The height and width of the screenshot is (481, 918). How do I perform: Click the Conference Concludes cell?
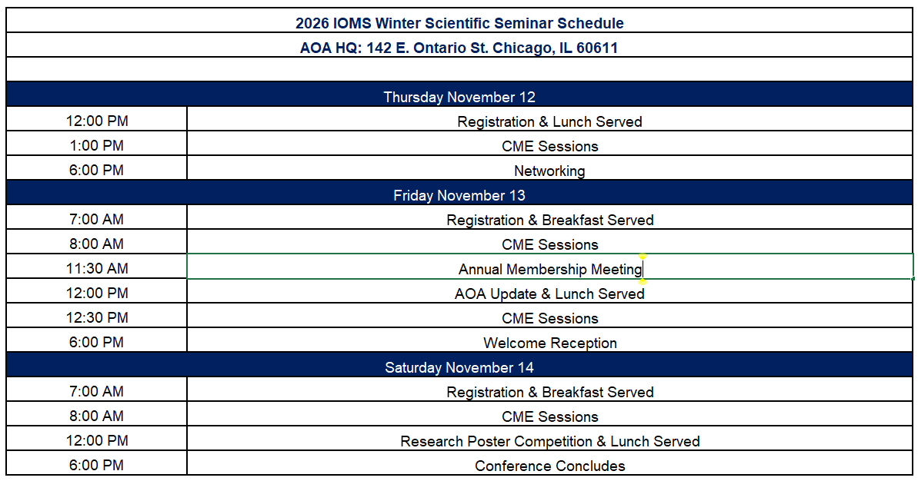click(x=549, y=463)
